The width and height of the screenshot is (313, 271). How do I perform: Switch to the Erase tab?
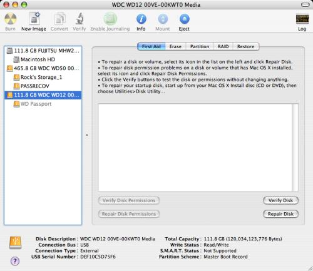point(175,46)
